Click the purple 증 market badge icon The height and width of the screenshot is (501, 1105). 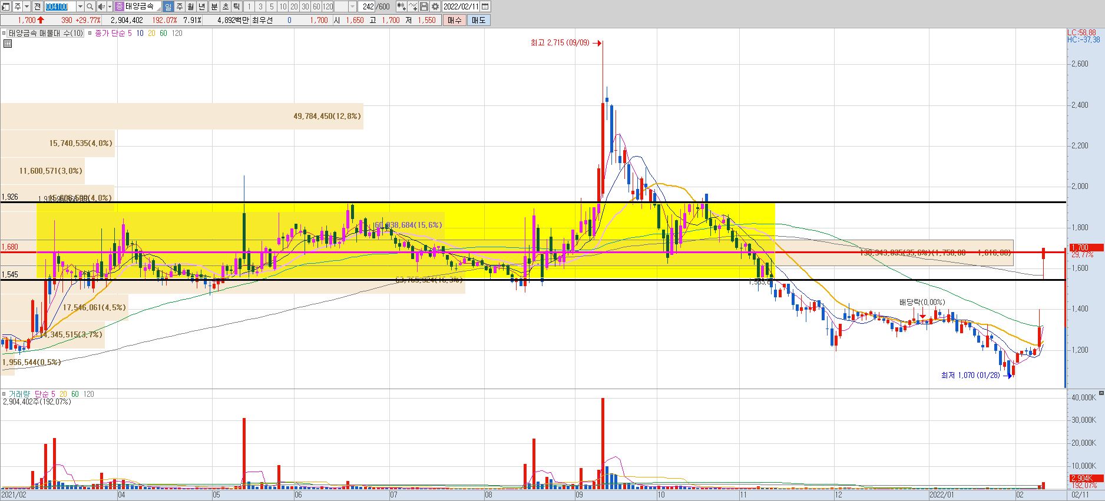pos(119,6)
